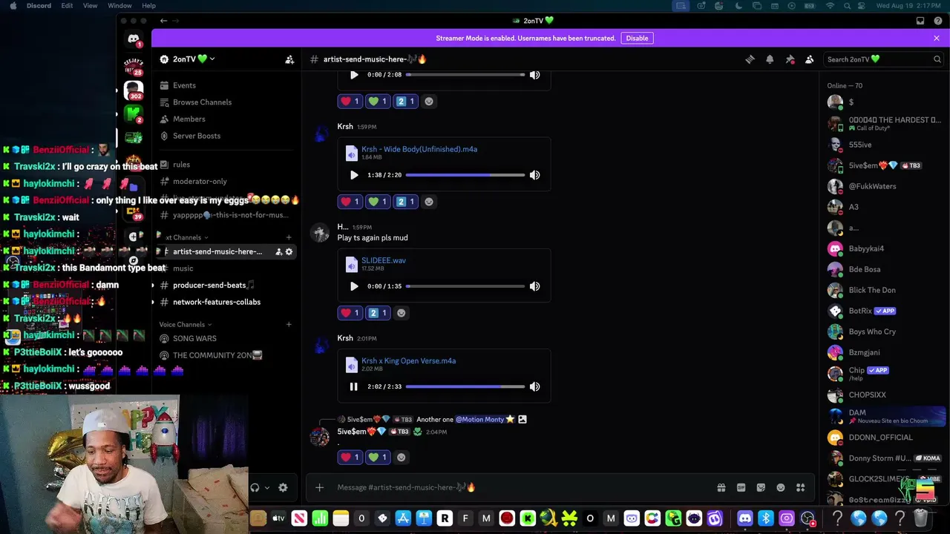
Task: Open Spotlight search in macOS menu bar
Action: (848, 6)
